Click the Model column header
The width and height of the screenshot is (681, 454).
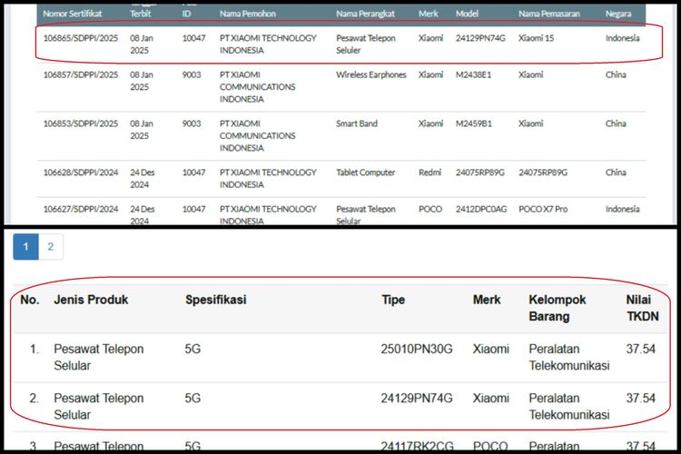(467, 14)
